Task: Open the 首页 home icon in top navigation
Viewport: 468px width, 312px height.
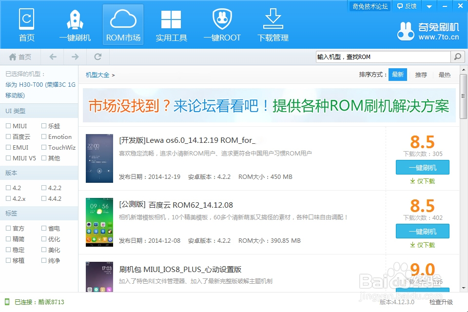Action: pyautogui.click(x=26, y=25)
